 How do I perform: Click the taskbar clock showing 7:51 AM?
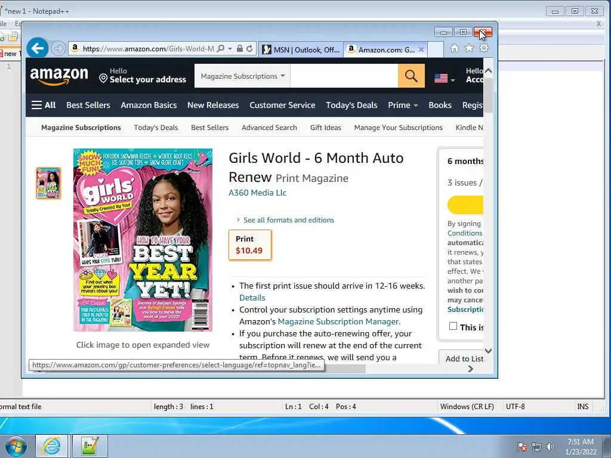(581, 447)
